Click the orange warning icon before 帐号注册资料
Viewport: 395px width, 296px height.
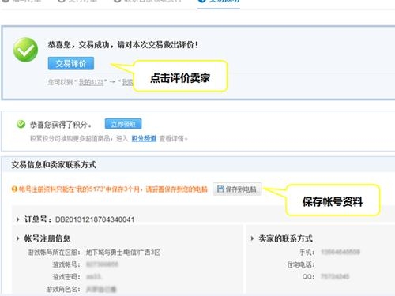14,189
